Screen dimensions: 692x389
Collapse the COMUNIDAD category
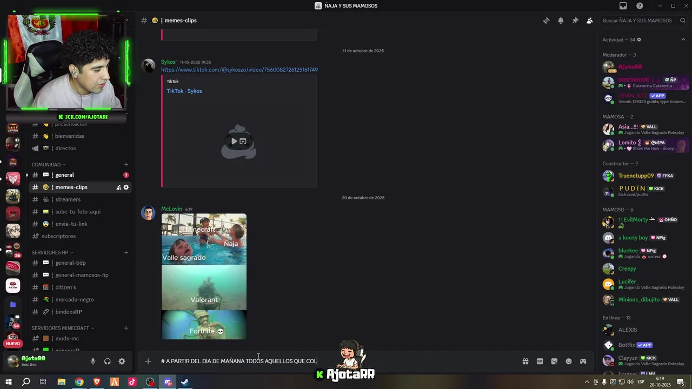click(x=48, y=165)
